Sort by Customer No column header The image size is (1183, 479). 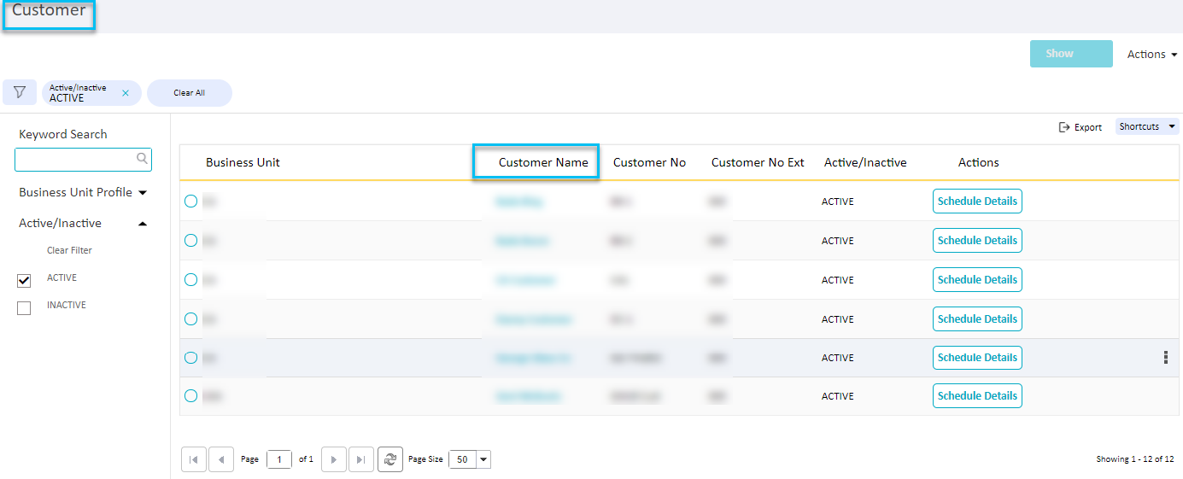pos(649,162)
